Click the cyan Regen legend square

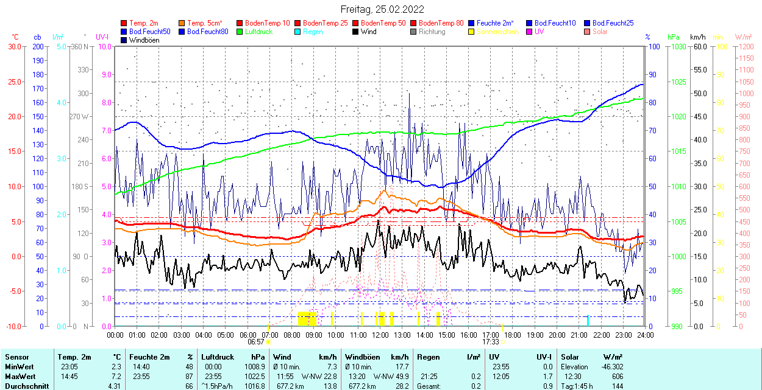click(298, 32)
